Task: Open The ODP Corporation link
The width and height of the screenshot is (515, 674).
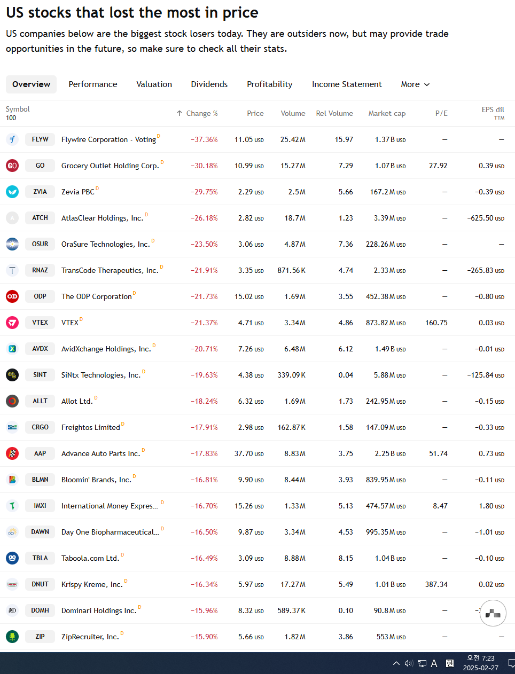Action: [x=97, y=296]
